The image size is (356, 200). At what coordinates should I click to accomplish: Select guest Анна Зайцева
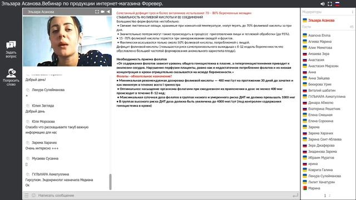point(319,78)
